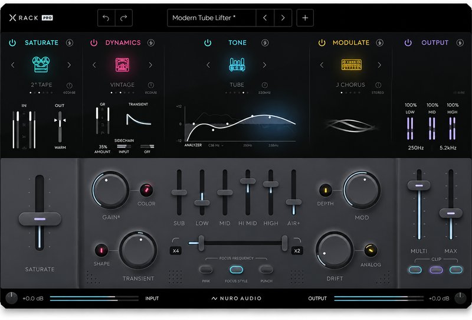Show info for 2" TAPE model
The image size is (472, 320).
(69, 85)
